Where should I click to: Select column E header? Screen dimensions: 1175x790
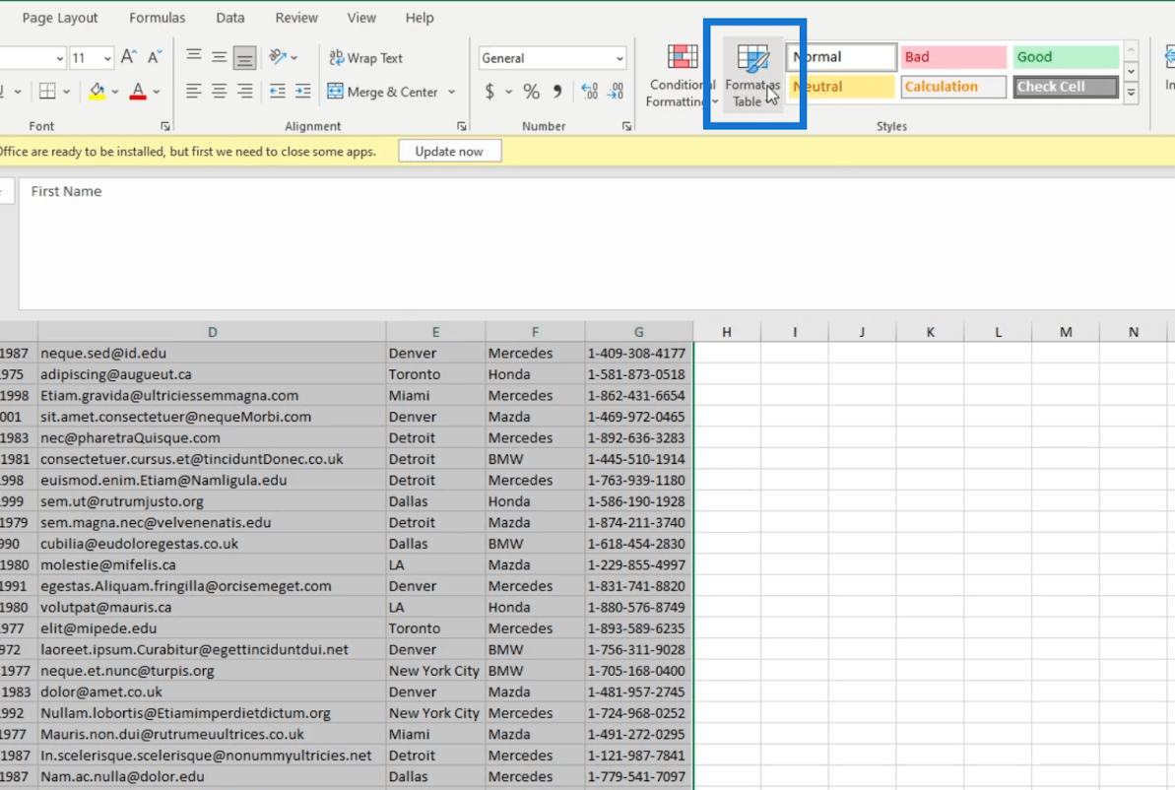435,332
